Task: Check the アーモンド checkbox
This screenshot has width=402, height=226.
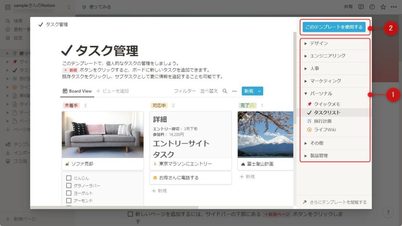Action: (x=69, y=200)
